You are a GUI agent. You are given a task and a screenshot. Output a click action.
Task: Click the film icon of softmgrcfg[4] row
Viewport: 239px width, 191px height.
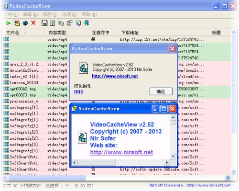(6, 151)
